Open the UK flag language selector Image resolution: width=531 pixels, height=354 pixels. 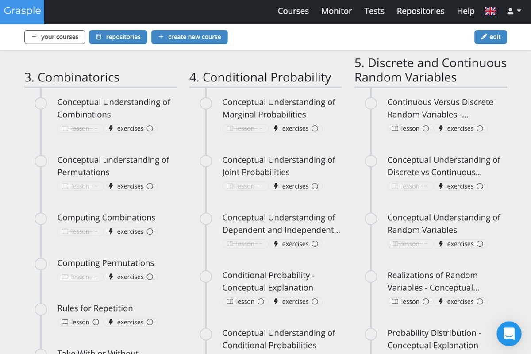click(490, 12)
